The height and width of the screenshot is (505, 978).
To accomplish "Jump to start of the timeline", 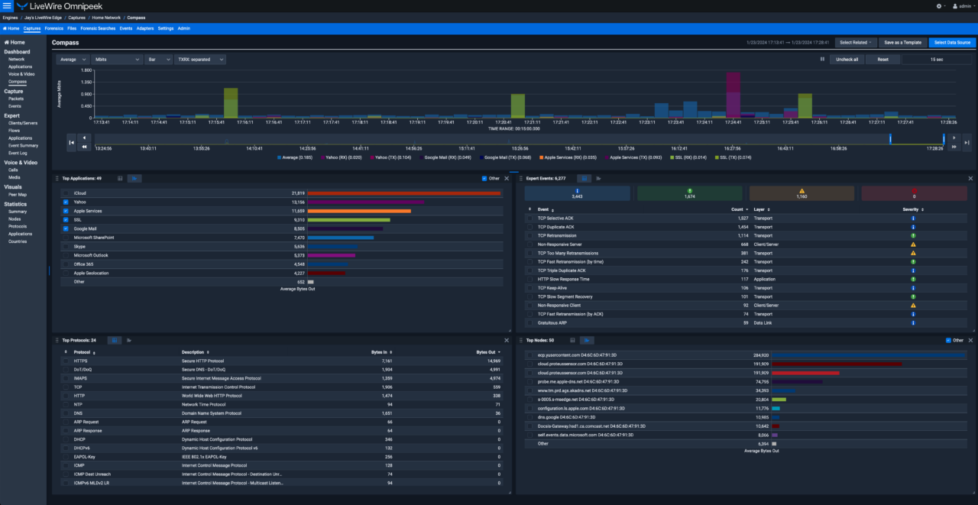I will (x=72, y=142).
